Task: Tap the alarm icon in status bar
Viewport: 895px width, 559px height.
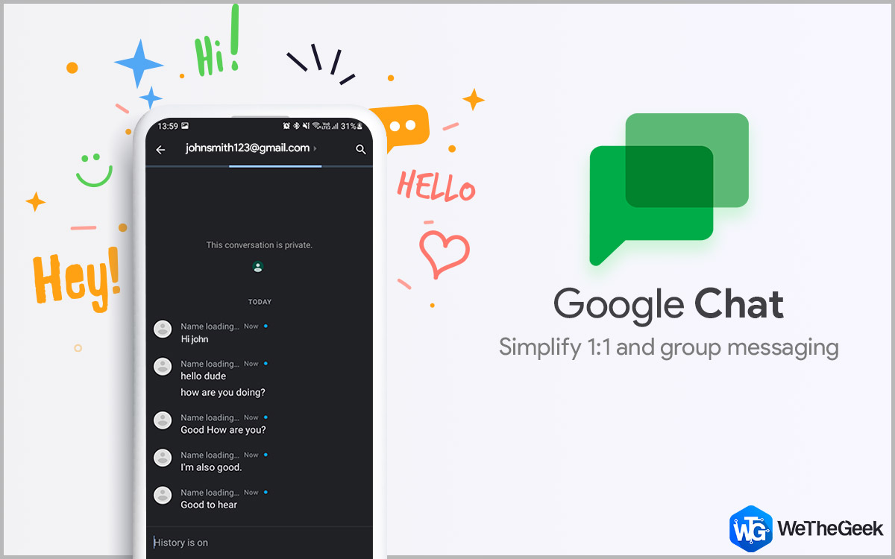Action: [x=286, y=126]
